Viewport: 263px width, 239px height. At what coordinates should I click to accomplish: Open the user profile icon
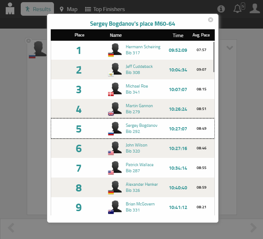pyautogui.click(x=254, y=9)
